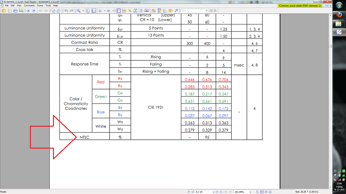Screen dimensions: 346x194
Task: Click the NTSC typical value 95 cell
Action: click(x=207, y=137)
